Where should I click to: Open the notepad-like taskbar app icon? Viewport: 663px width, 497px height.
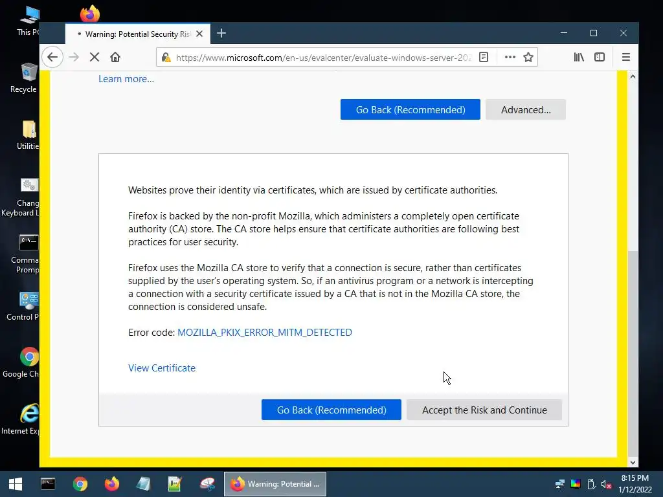click(143, 484)
